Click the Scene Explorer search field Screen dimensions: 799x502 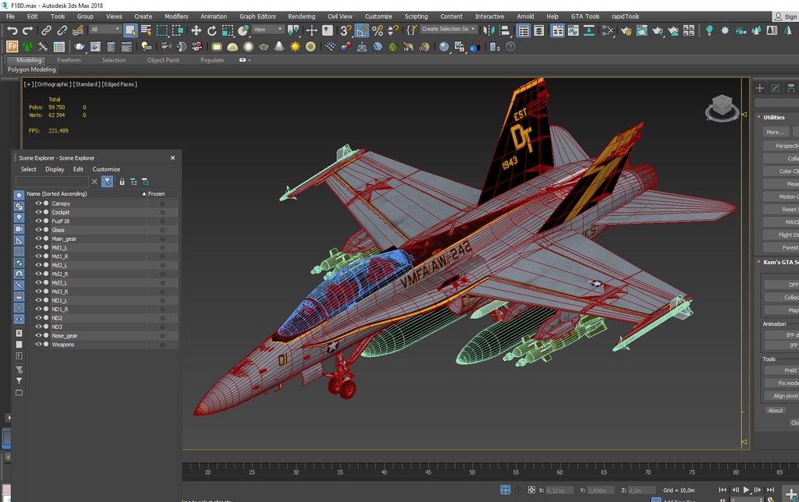point(52,182)
